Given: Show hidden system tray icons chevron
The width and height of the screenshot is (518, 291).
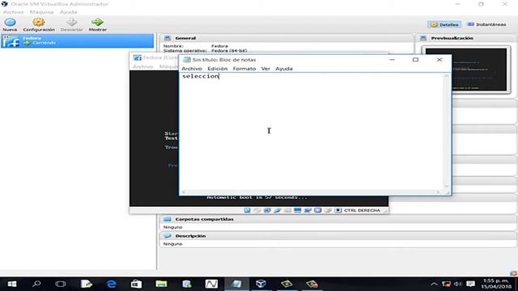Looking at the screenshot, I should tap(434, 284).
